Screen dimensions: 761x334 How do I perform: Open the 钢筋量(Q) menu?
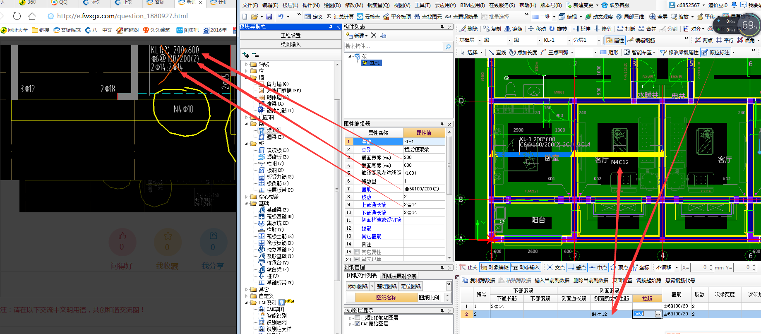pos(378,5)
